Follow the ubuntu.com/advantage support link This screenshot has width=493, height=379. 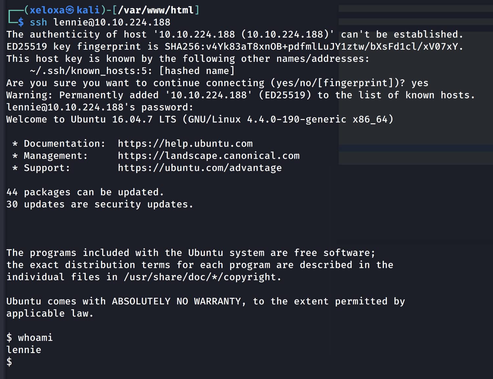(200, 168)
